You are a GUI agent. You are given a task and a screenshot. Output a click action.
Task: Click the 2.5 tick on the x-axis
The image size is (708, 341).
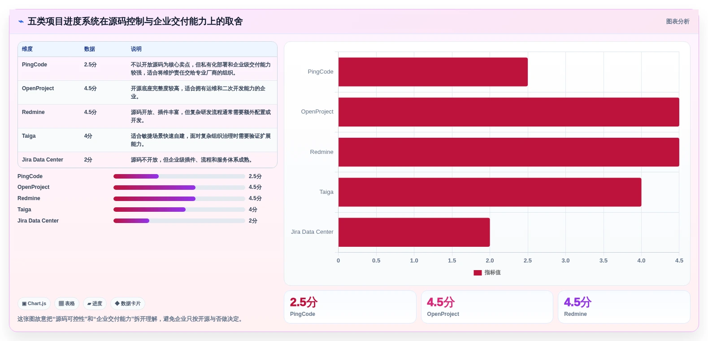(x=528, y=261)
